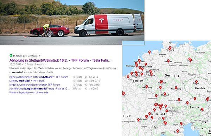The height and width of the screenshot is (136, 211).
Task: Select the red map pin at Nuremberg
Action: (176, 88)
